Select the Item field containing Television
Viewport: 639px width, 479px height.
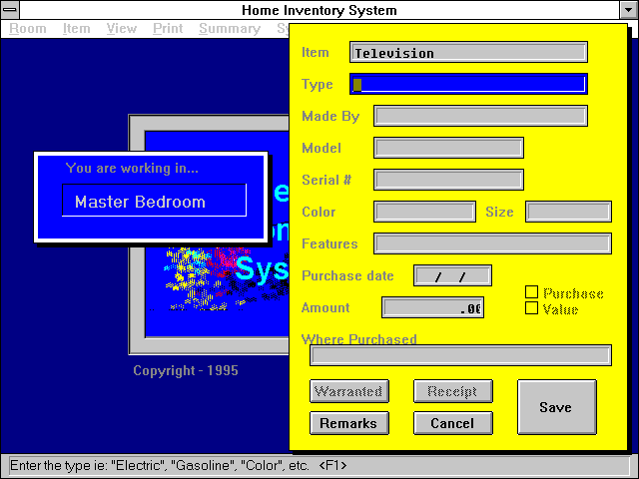point(468,53)
